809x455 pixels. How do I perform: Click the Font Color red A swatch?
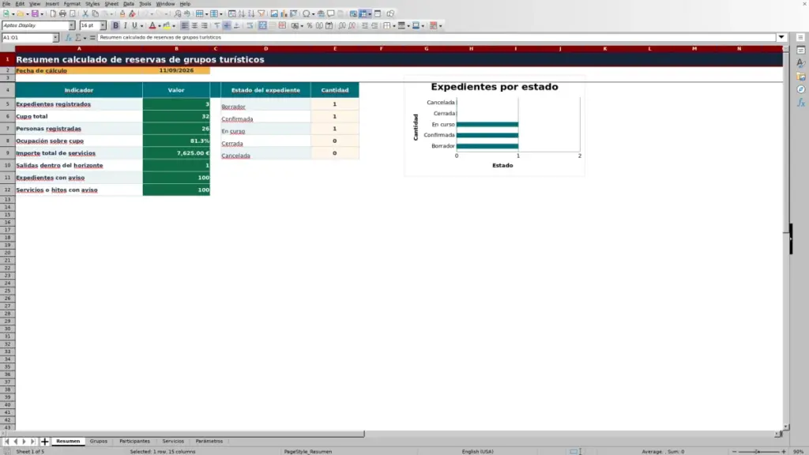tap(152, 25)
